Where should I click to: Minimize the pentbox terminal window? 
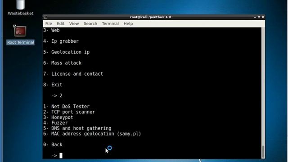pos(255,17)
